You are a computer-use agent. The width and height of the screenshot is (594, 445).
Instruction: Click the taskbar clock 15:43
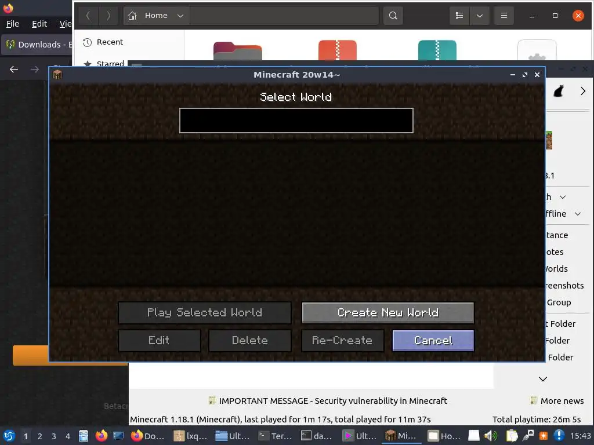click(x=580, y=436)
